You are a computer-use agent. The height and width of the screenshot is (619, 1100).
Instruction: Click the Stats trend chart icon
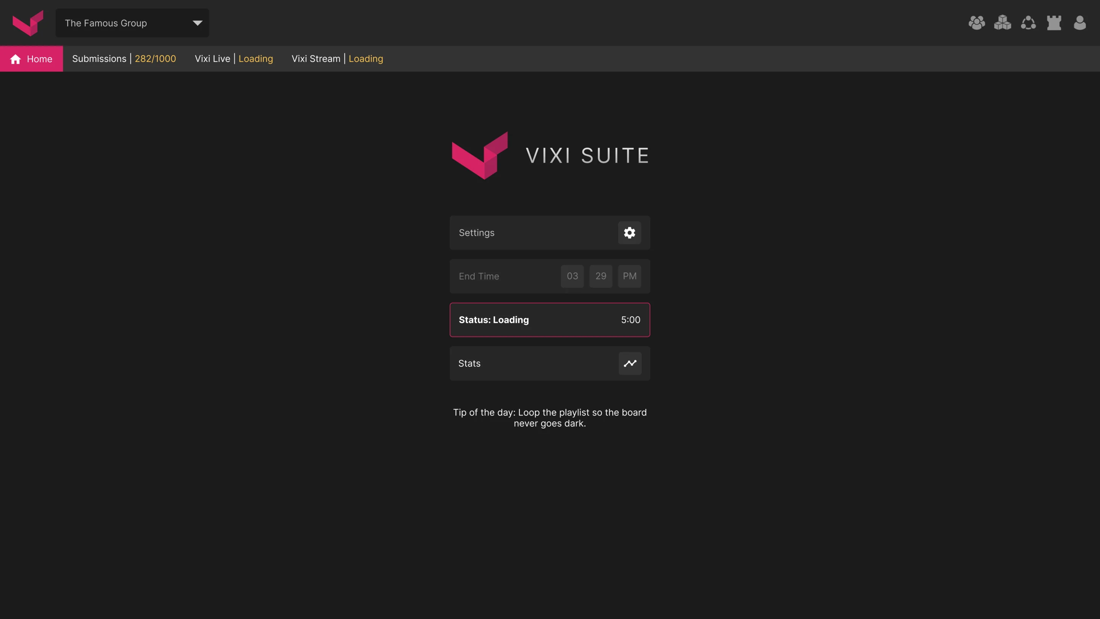click(x=630, y=363)
